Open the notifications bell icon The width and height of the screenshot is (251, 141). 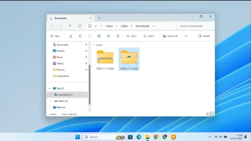245,137
